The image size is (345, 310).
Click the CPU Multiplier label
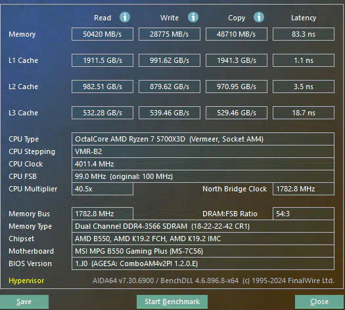[33, 189]
